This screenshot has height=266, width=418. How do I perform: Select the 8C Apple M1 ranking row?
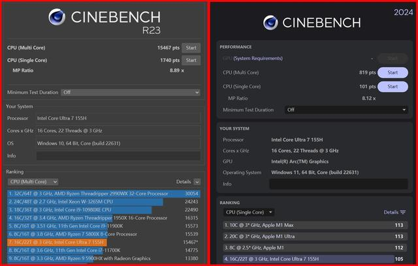pos(315,248)
